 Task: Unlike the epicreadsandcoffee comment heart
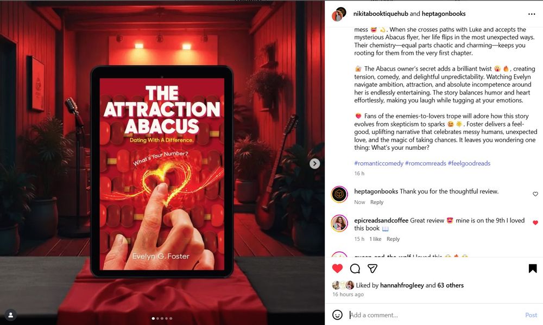535,222
